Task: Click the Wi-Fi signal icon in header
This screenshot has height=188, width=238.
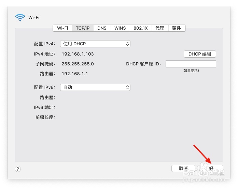Action: (x=20, y=18)
